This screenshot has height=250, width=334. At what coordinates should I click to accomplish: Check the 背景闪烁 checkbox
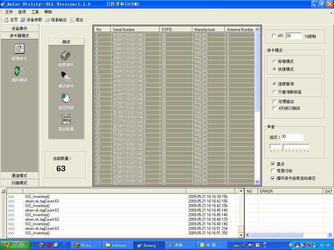click(x=273, y=171)
